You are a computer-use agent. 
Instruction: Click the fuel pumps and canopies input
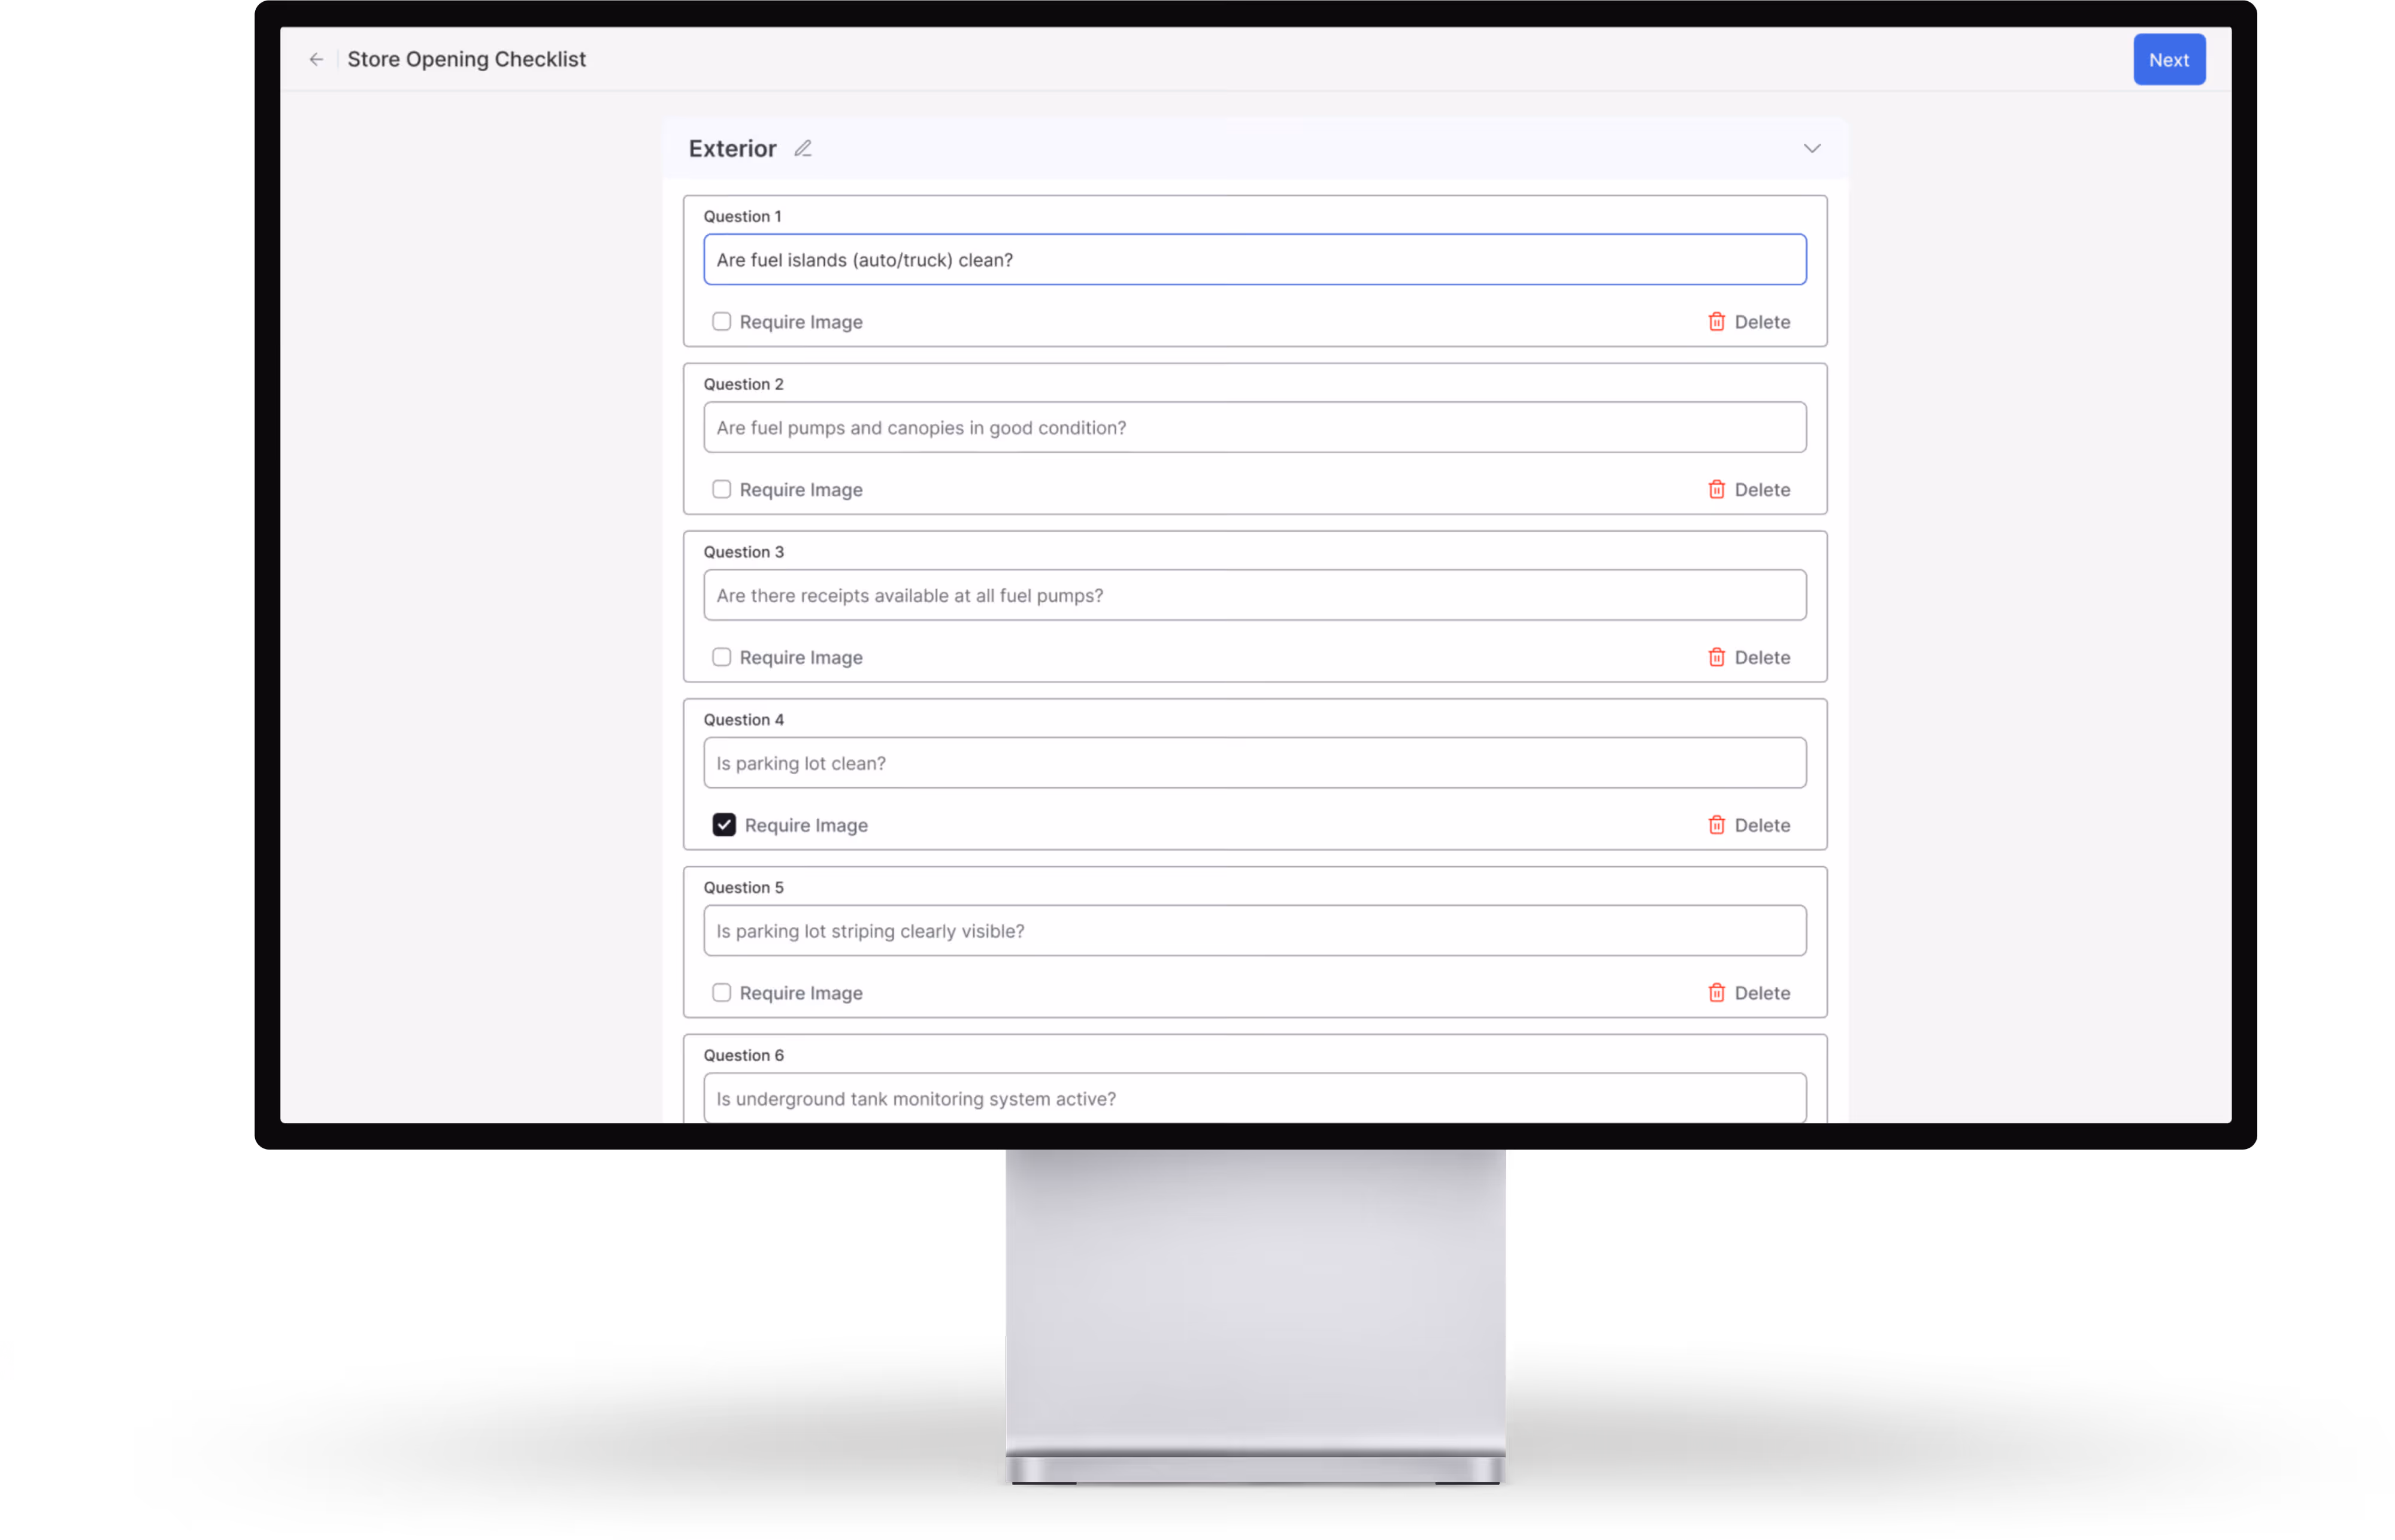click(x=1254, y=428)
